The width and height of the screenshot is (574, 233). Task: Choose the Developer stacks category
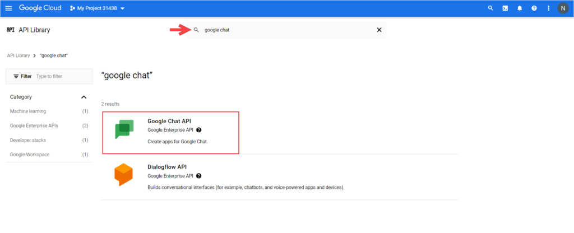pos(27,140)
